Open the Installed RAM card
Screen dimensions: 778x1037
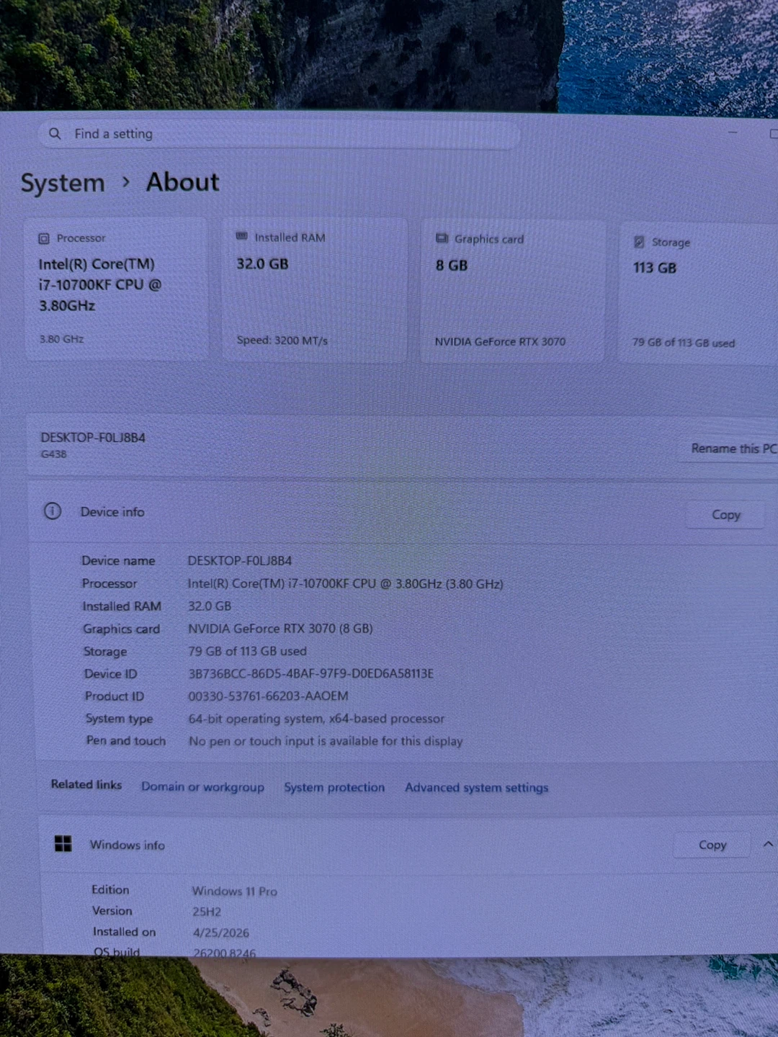coord(315,289)
